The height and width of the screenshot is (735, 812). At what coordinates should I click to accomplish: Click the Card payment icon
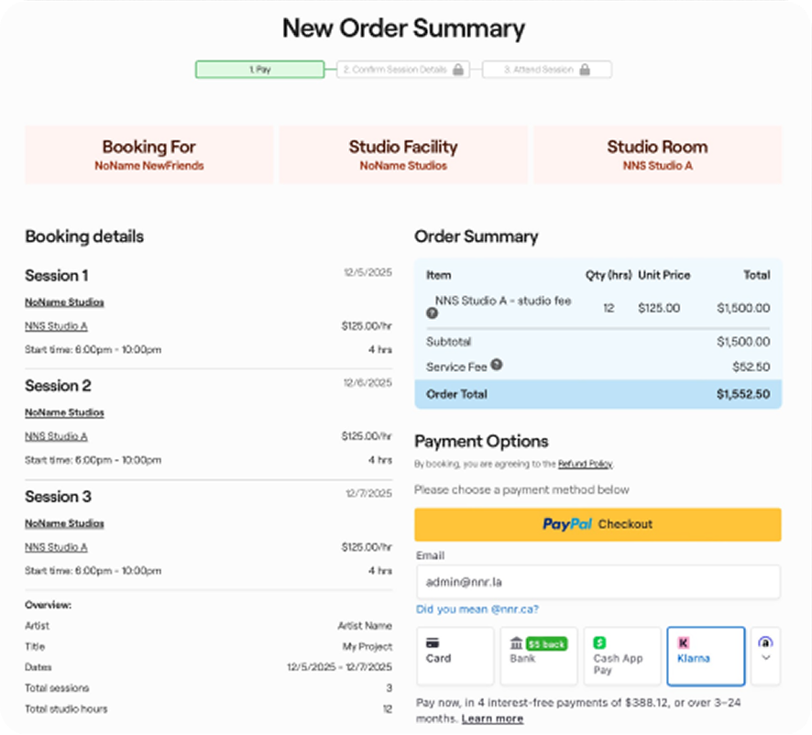pyautogui.click(x=433, y=643)
